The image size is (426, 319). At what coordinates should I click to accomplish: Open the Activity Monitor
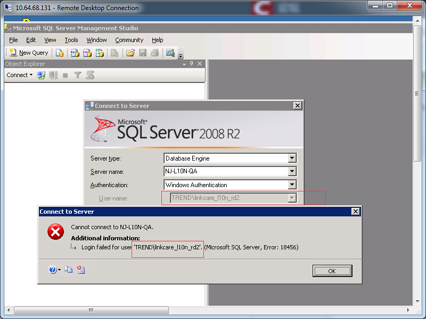[170, 53]
